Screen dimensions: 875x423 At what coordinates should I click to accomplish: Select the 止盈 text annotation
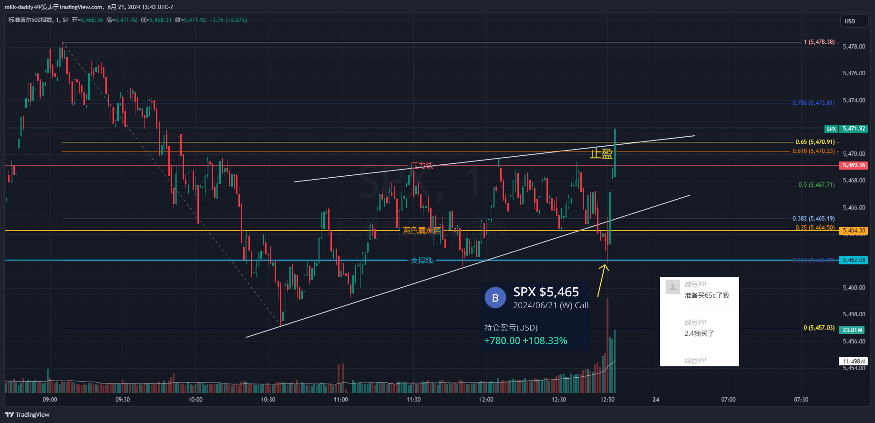click(601, 154)
